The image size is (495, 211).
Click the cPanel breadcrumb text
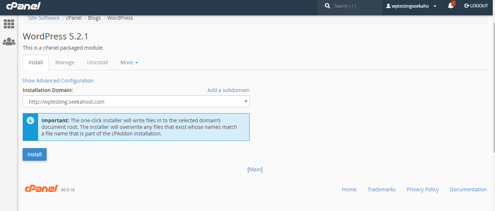pos(74,18)
